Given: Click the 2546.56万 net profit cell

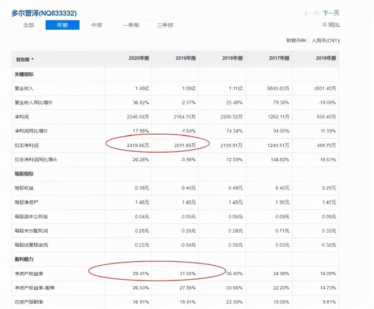Looking at the screenshot, I should click(138, 117).
